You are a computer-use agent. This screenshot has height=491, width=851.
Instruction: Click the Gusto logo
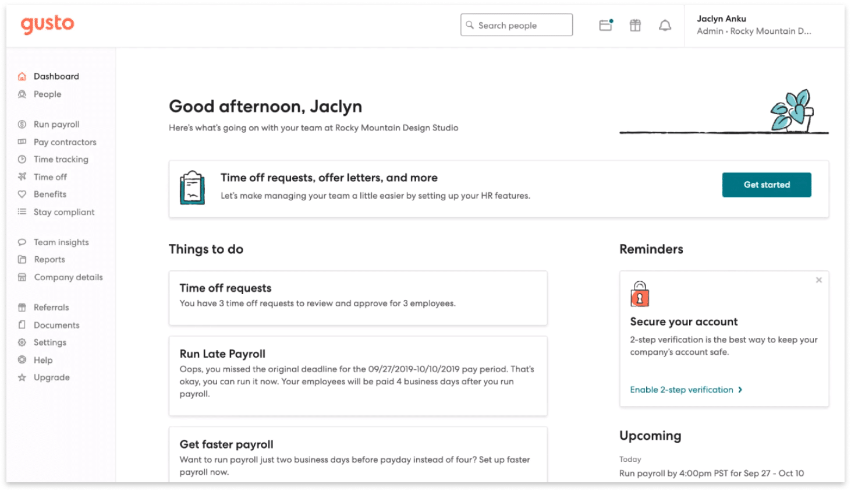[x=47, y=24]
